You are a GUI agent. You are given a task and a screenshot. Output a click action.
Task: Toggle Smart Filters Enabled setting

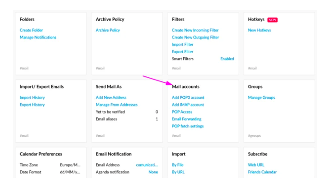click(227, 59)
